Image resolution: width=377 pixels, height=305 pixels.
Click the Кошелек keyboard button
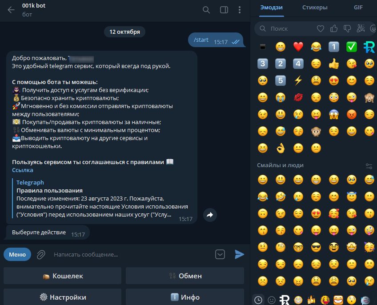[63, 276]
